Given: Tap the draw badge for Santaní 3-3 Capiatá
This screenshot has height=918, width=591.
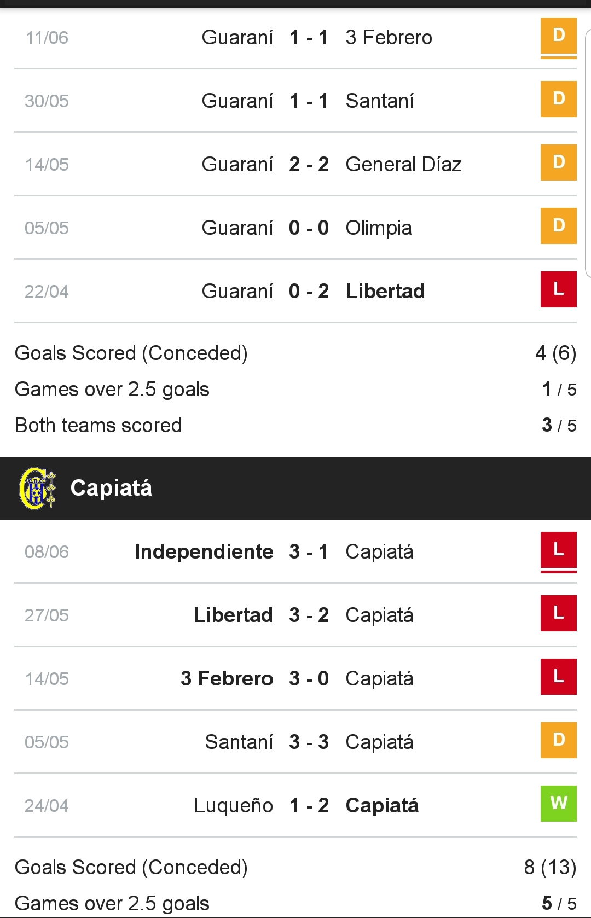Looking at the screenshot, I should coord(558,740).
